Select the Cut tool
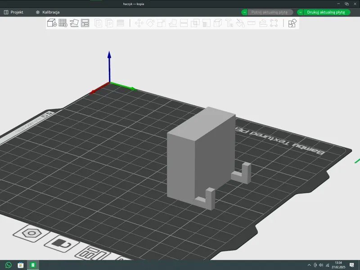 [184, 23]
